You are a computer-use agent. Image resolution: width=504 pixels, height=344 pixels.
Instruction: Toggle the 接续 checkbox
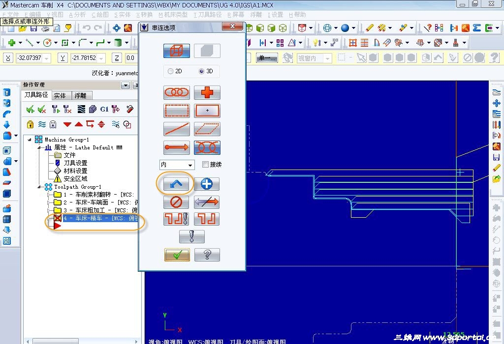click(x=205, y=164)
